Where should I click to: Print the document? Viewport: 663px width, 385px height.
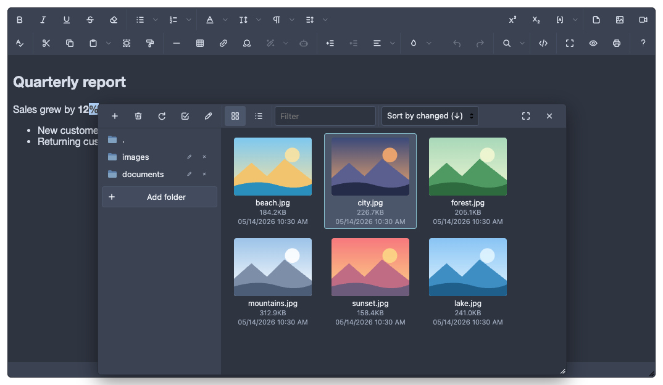click(x=617, y=43)
